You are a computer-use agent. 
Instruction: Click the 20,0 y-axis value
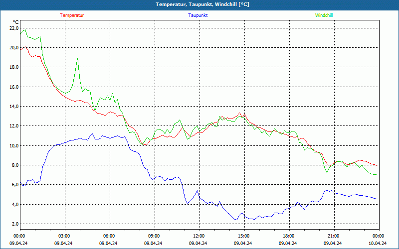pyautogui.click(x=14, y=48)
